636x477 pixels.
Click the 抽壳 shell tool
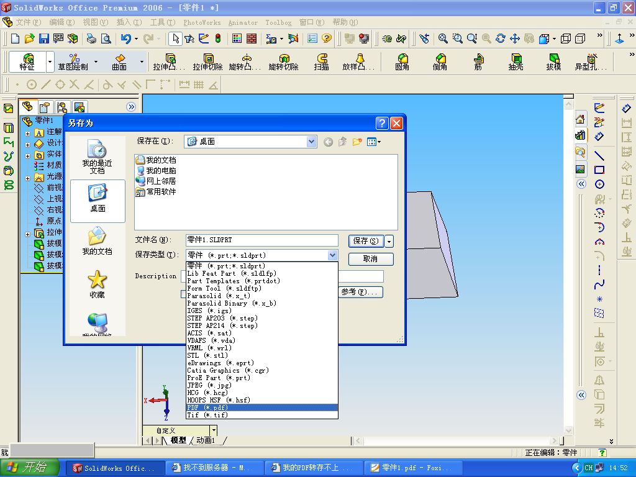516,62
